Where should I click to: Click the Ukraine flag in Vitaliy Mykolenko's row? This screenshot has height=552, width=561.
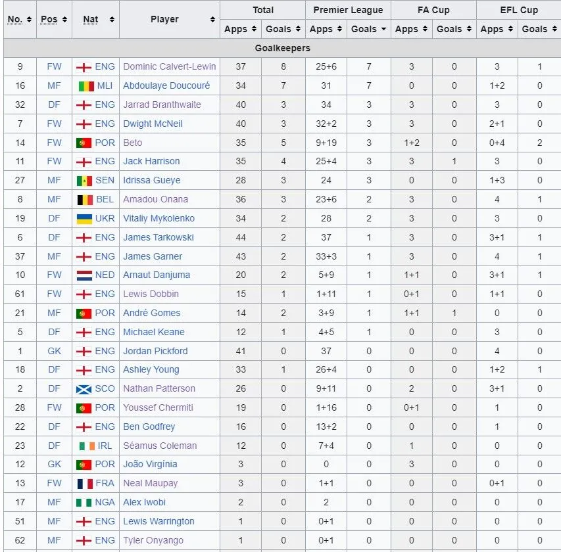(x=84, y=219)
